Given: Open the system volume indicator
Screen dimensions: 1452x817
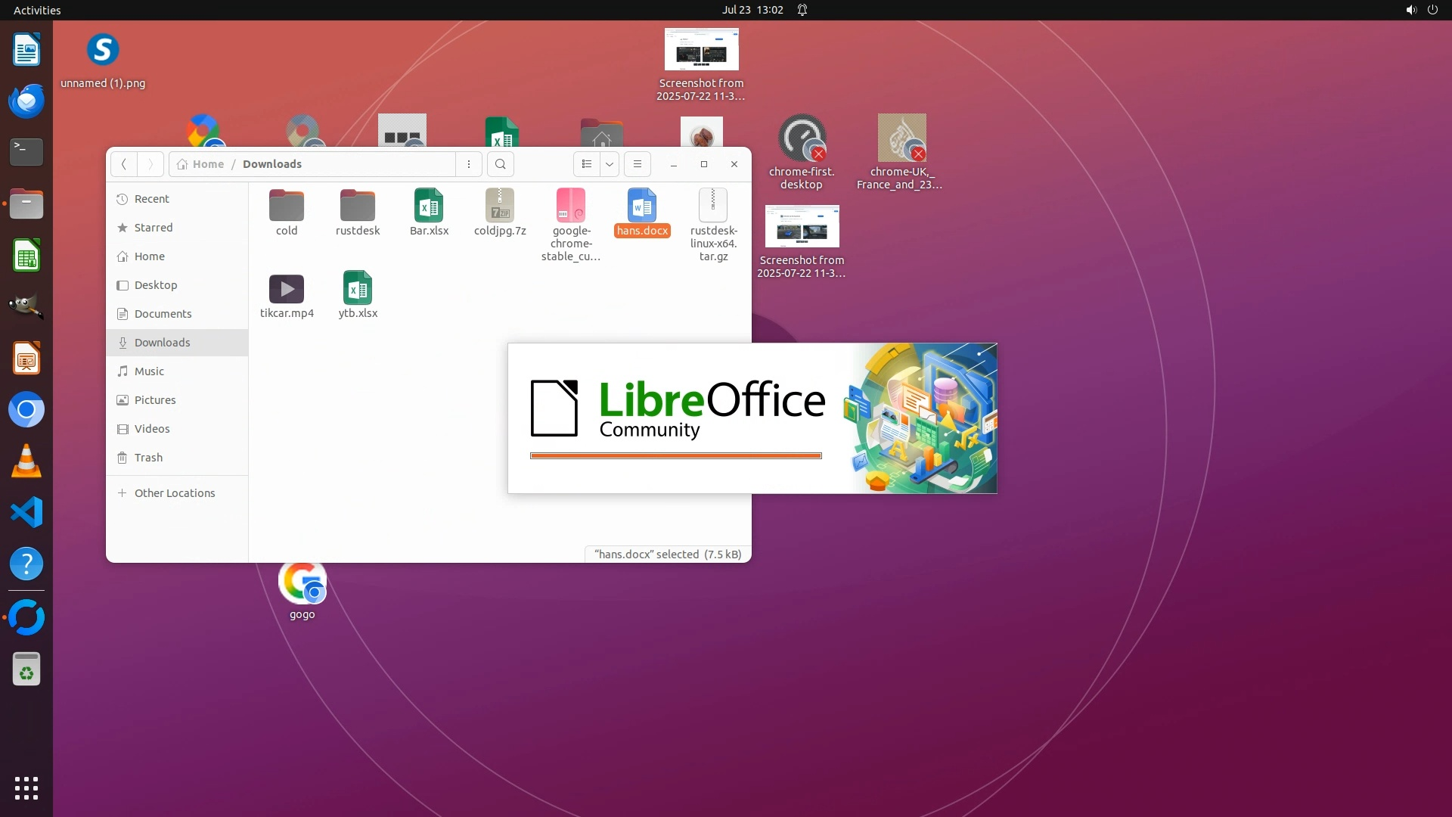Looking at the screenshot, I should point(1410,10).
